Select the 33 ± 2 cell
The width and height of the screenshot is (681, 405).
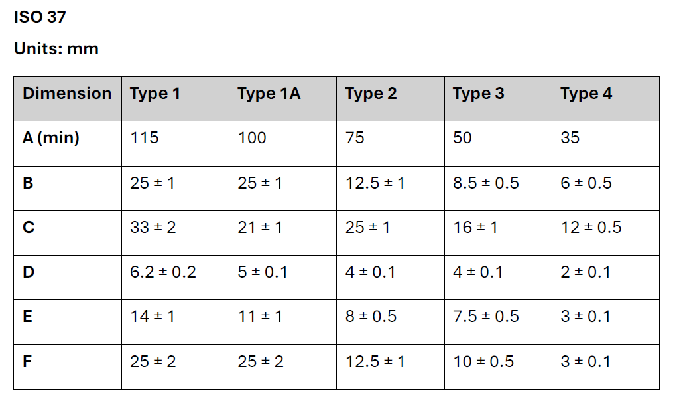(x=175, y=233)
